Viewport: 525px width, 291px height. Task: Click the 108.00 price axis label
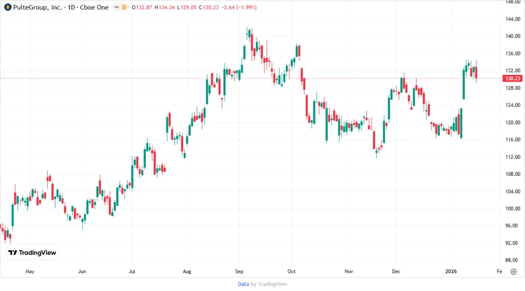pyautogui.click(x=513, y=174)
